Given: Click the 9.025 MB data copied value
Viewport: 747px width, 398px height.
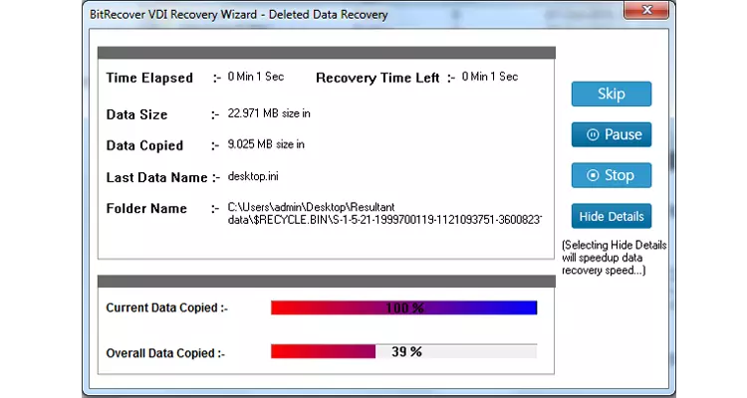Looking at the screenshot, I should point(266,144).
